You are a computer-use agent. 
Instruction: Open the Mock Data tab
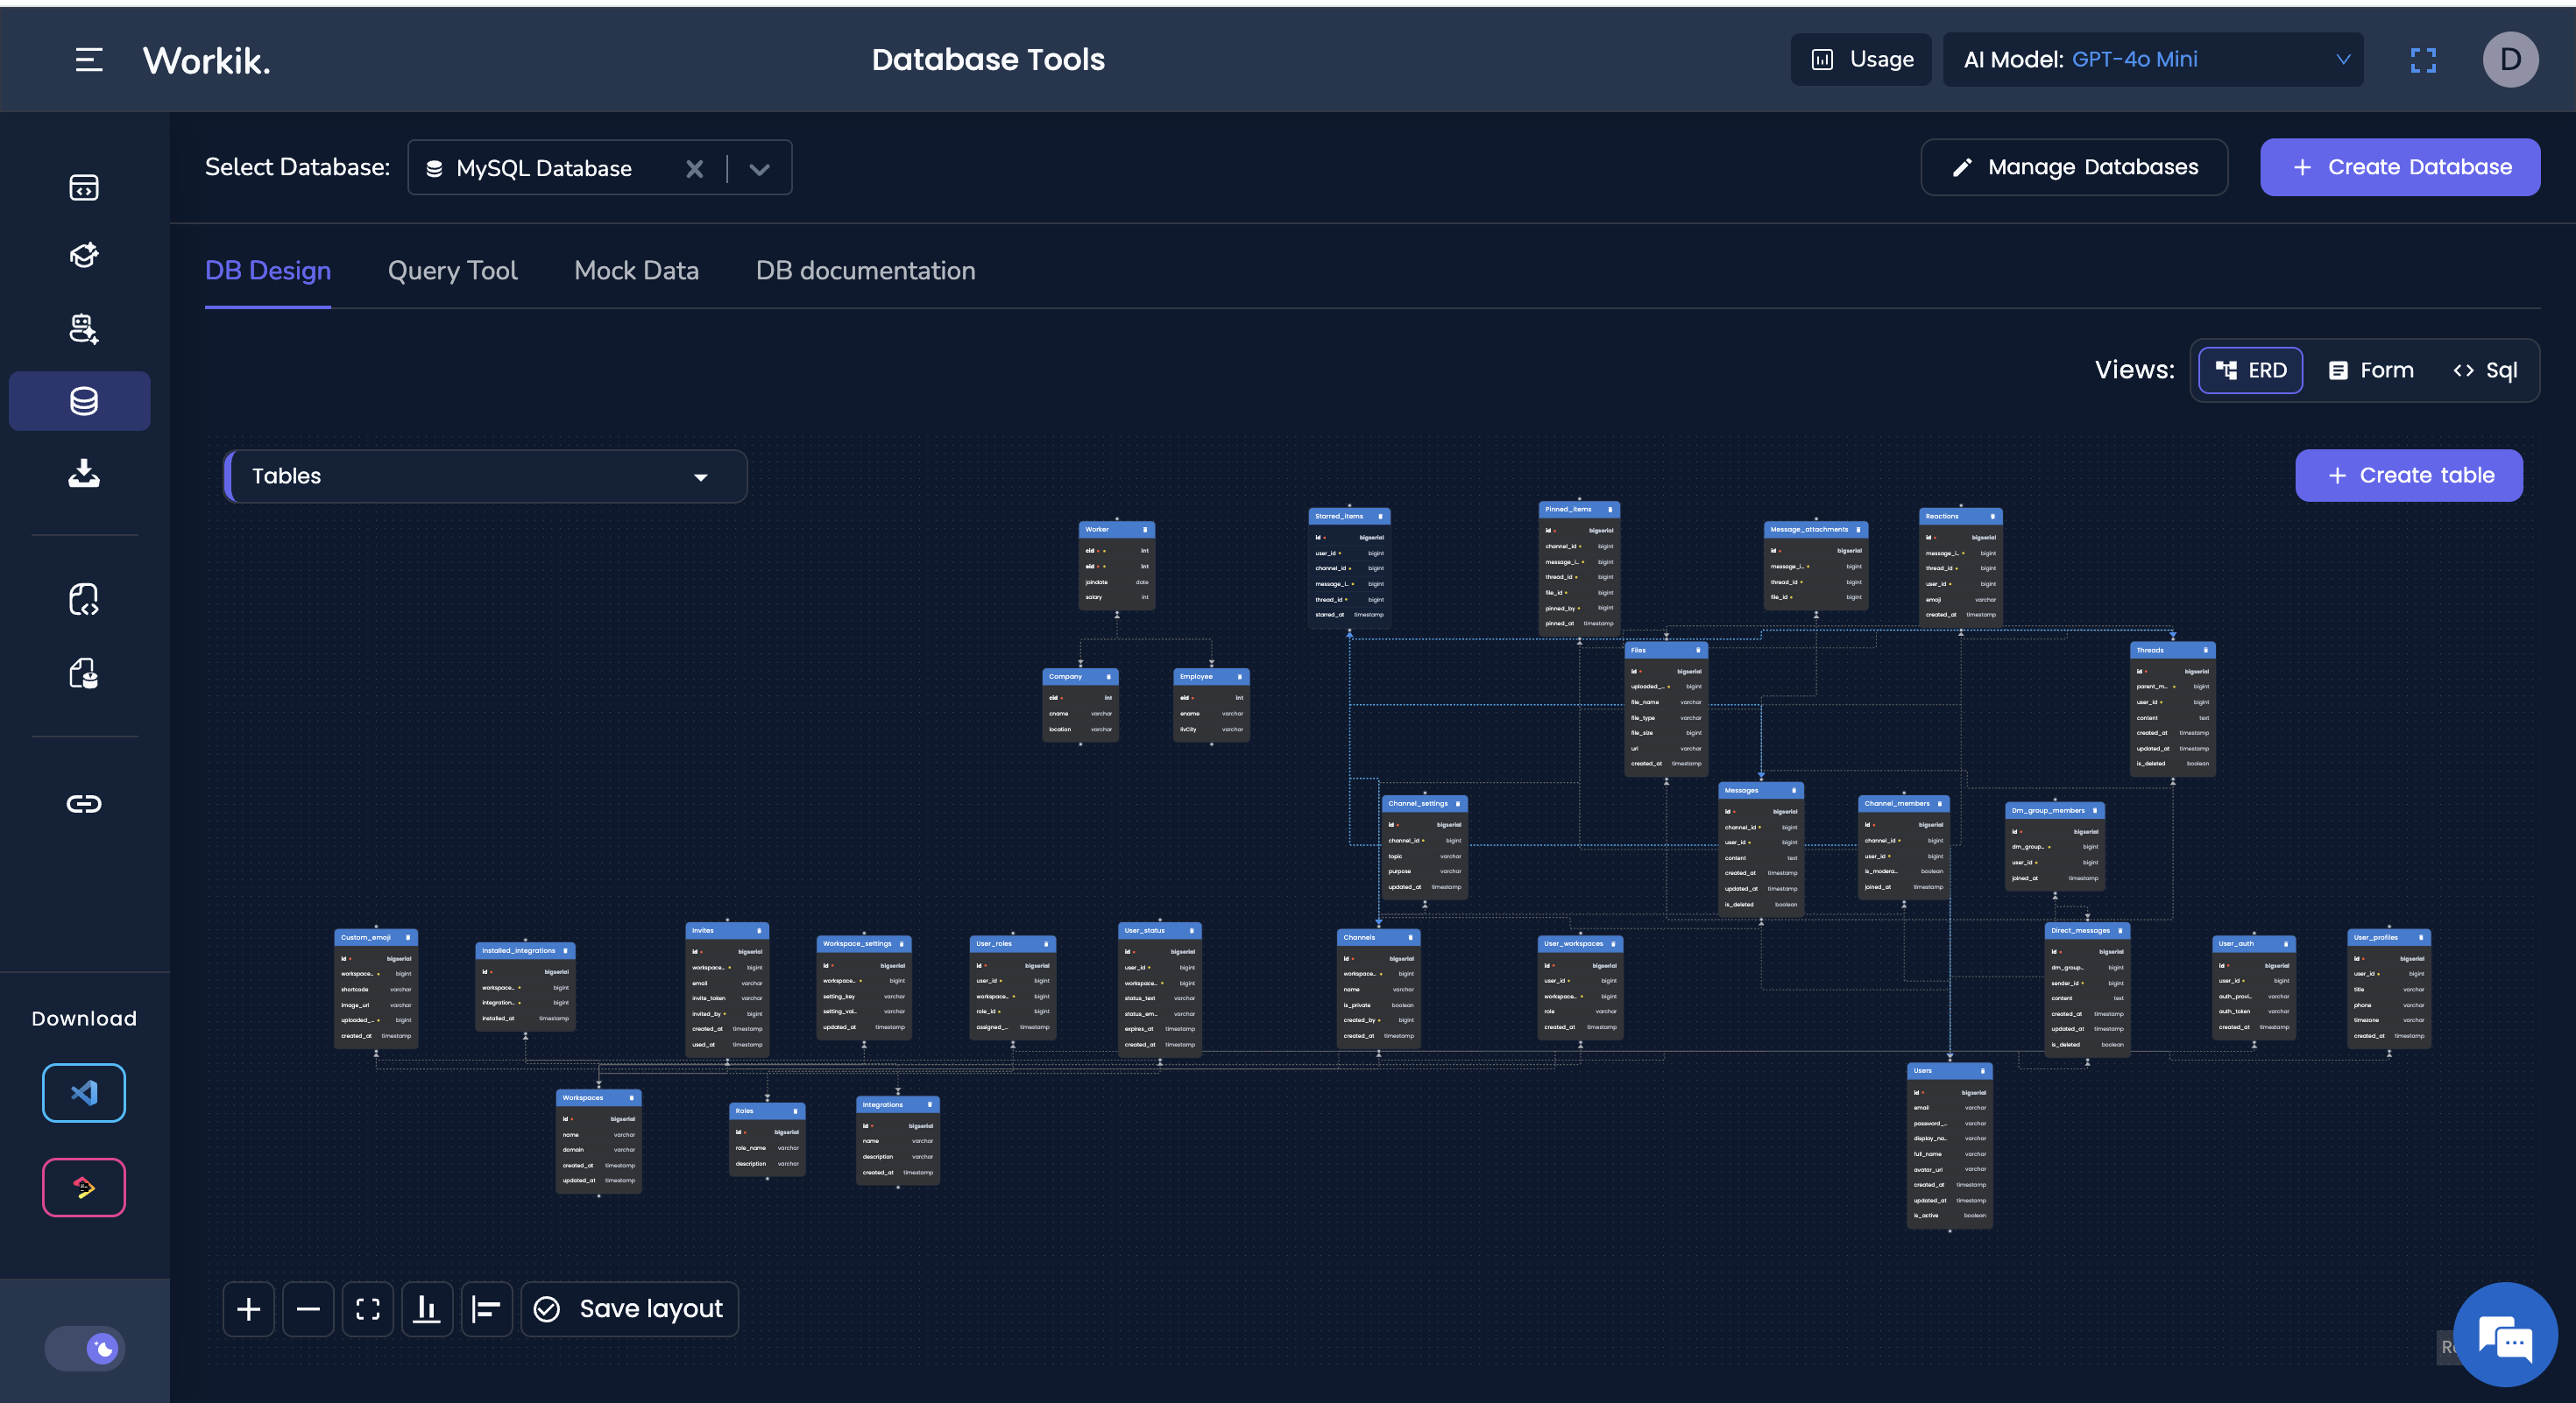pyautogui.click(x=636, y=271)
